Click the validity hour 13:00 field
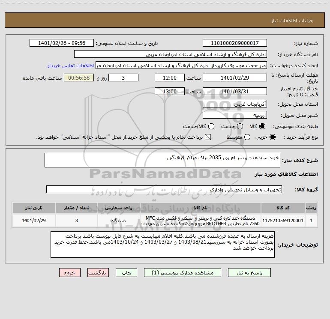The image size is (330, 319). click(x=170, y=91)
